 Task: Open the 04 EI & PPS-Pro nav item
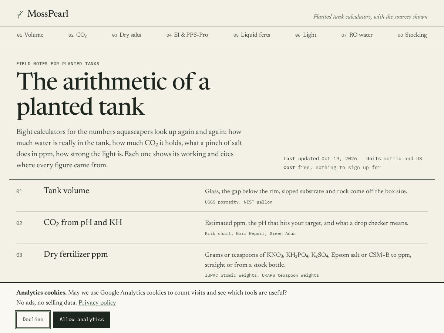(187, 35)
